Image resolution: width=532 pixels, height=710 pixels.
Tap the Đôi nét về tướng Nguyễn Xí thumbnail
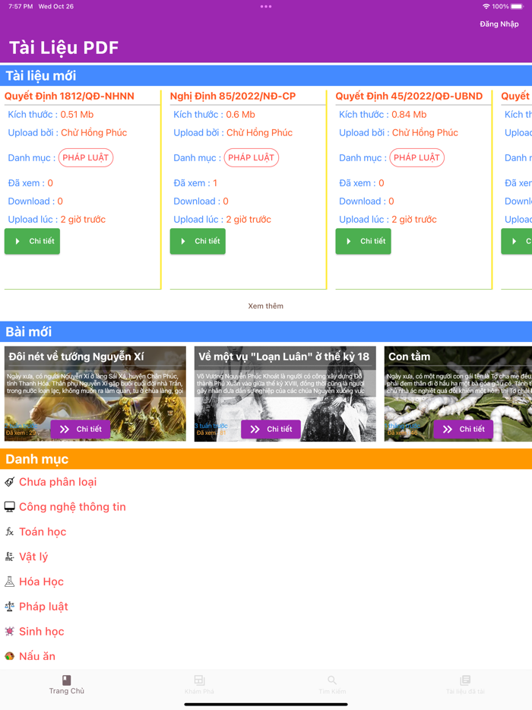[x=95, y=394]
